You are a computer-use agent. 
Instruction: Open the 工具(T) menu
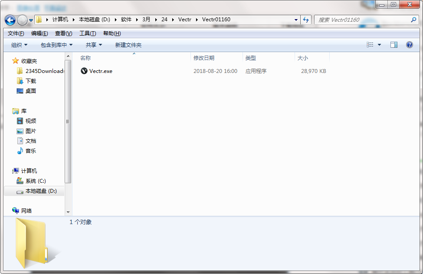[87, 33]
